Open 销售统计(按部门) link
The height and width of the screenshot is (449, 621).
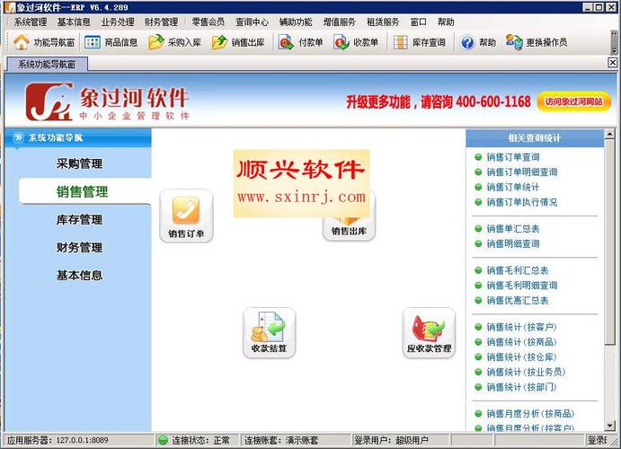[x=521, y=387]
